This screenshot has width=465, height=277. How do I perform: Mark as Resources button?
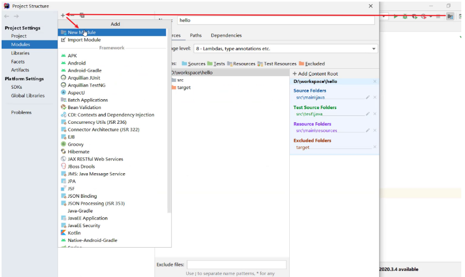(x=241, y=64)
